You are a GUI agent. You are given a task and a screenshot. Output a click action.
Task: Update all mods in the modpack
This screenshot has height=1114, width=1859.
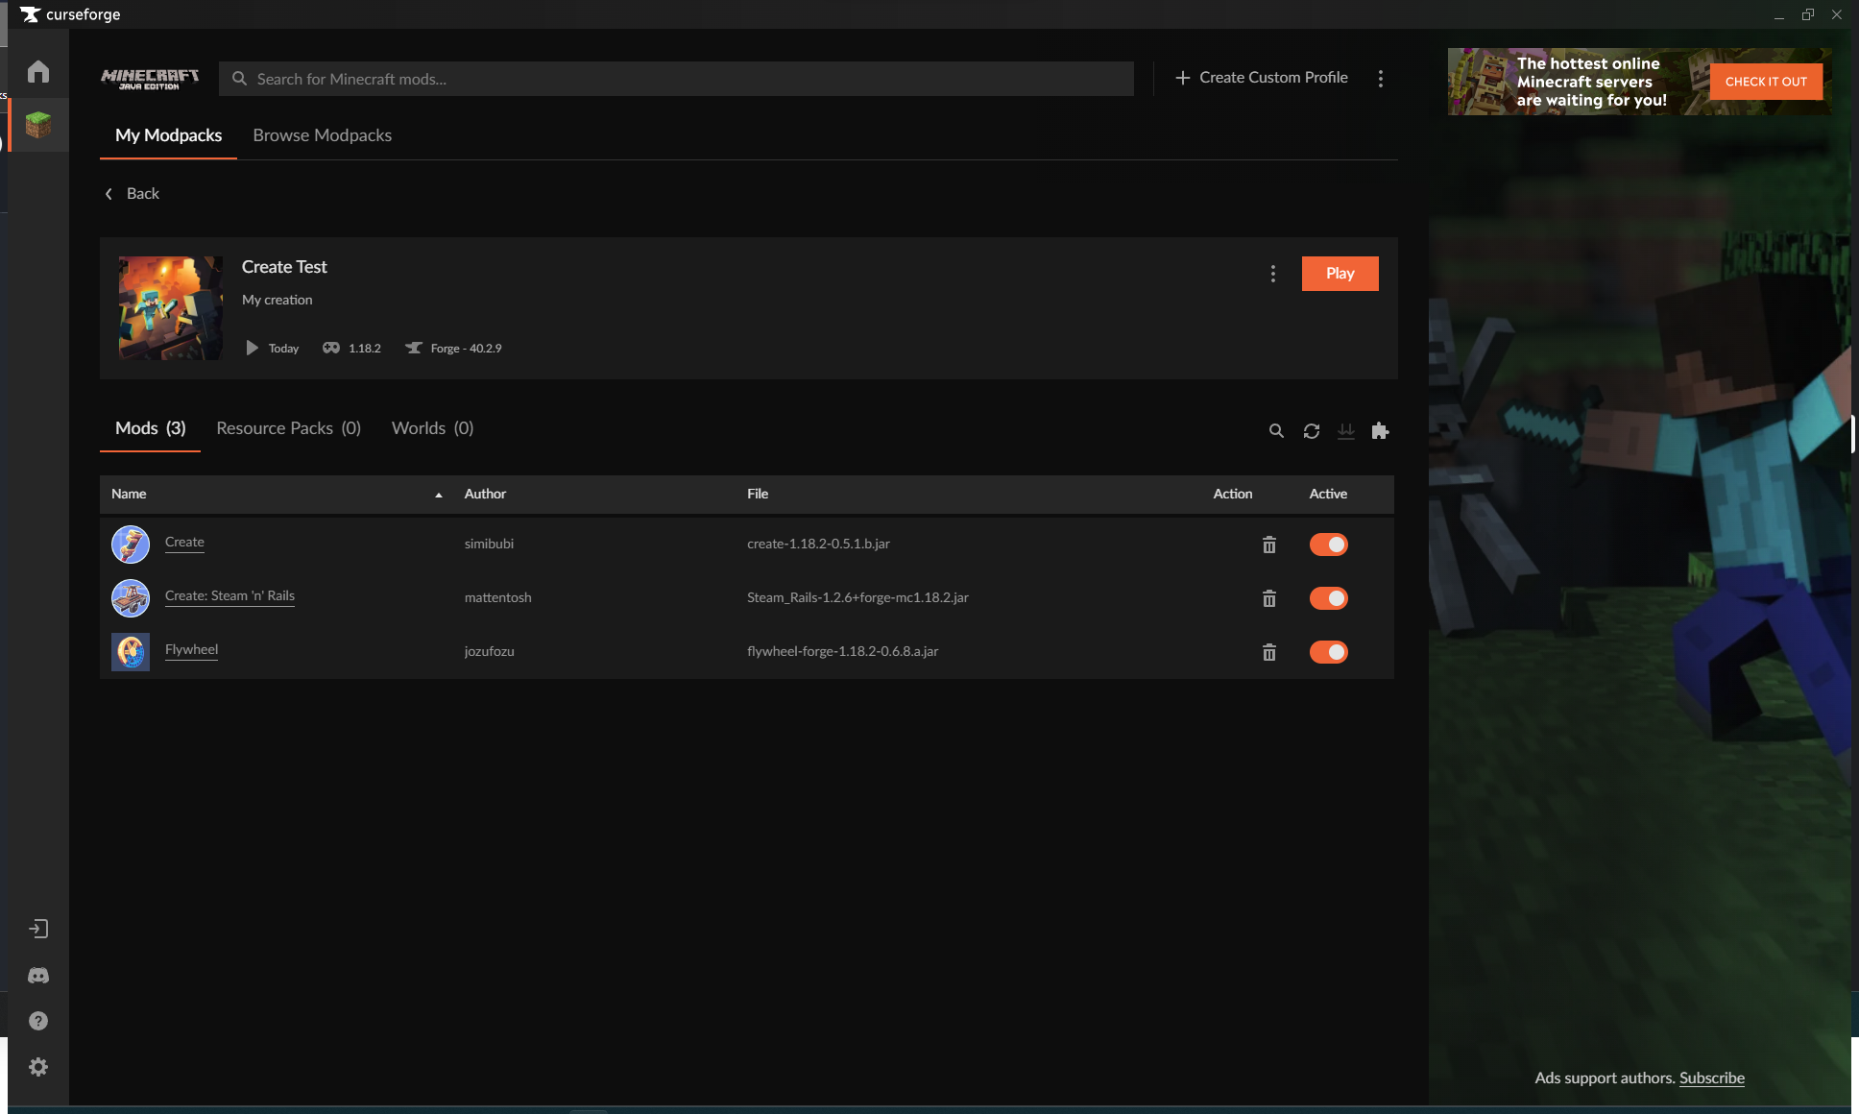(x=1345, y=430)
